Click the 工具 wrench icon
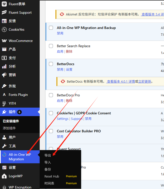This screenshot has height=189, width=164. click(x=4, y=146)
